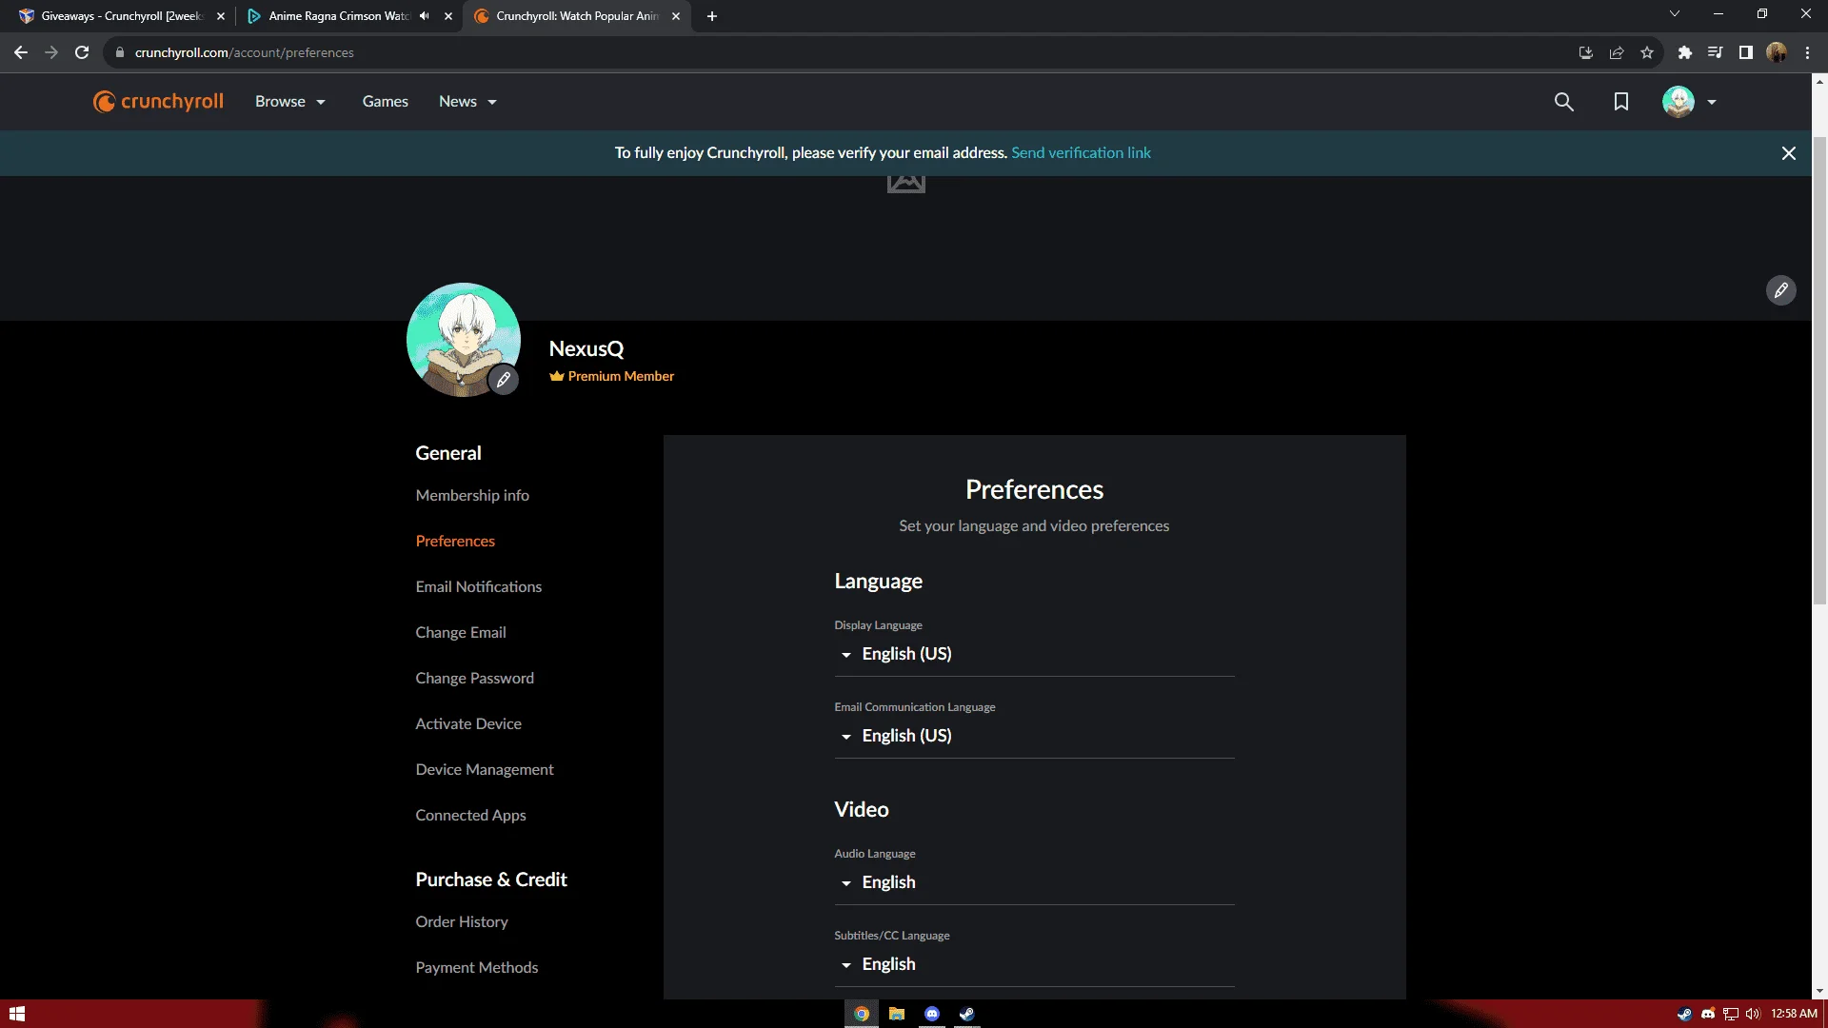The width and height of the screenshot is (1828, 1028).
Task: Open the Games page
Action: point(385,102)
